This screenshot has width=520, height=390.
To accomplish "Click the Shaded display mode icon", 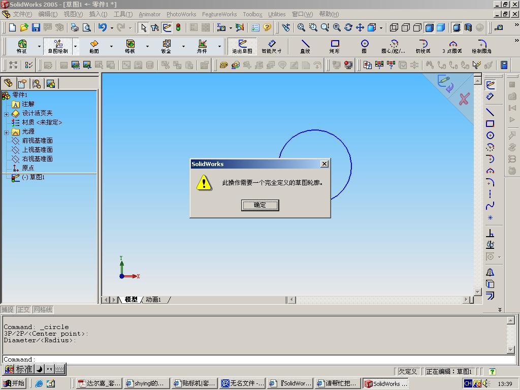I will (x=441, y=27).
